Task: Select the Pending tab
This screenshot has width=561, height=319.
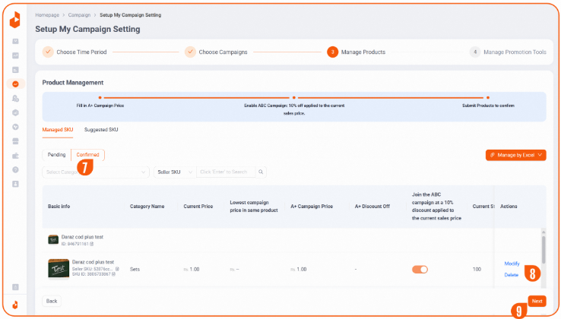Action: (57, 154)
